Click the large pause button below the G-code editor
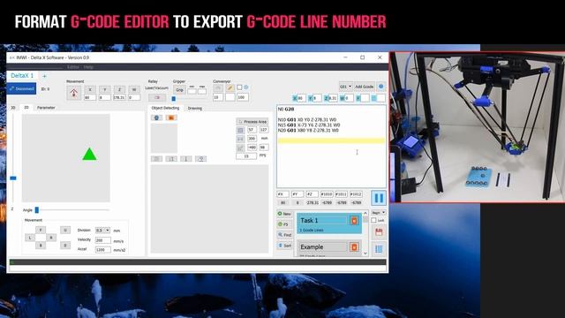This screenshot has width=565, height=318. (x=379, y=198)
